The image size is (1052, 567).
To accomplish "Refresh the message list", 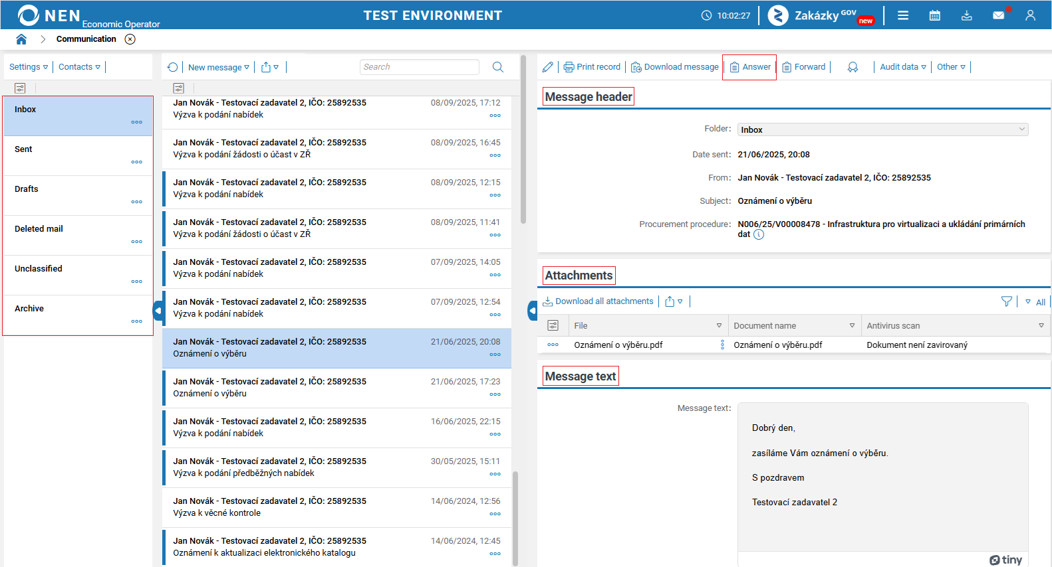I will point(173,67).
